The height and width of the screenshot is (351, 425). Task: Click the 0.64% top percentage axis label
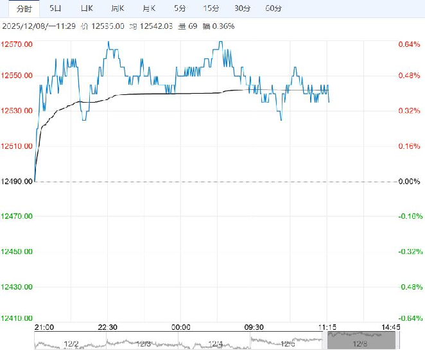[x=408, y=44]
